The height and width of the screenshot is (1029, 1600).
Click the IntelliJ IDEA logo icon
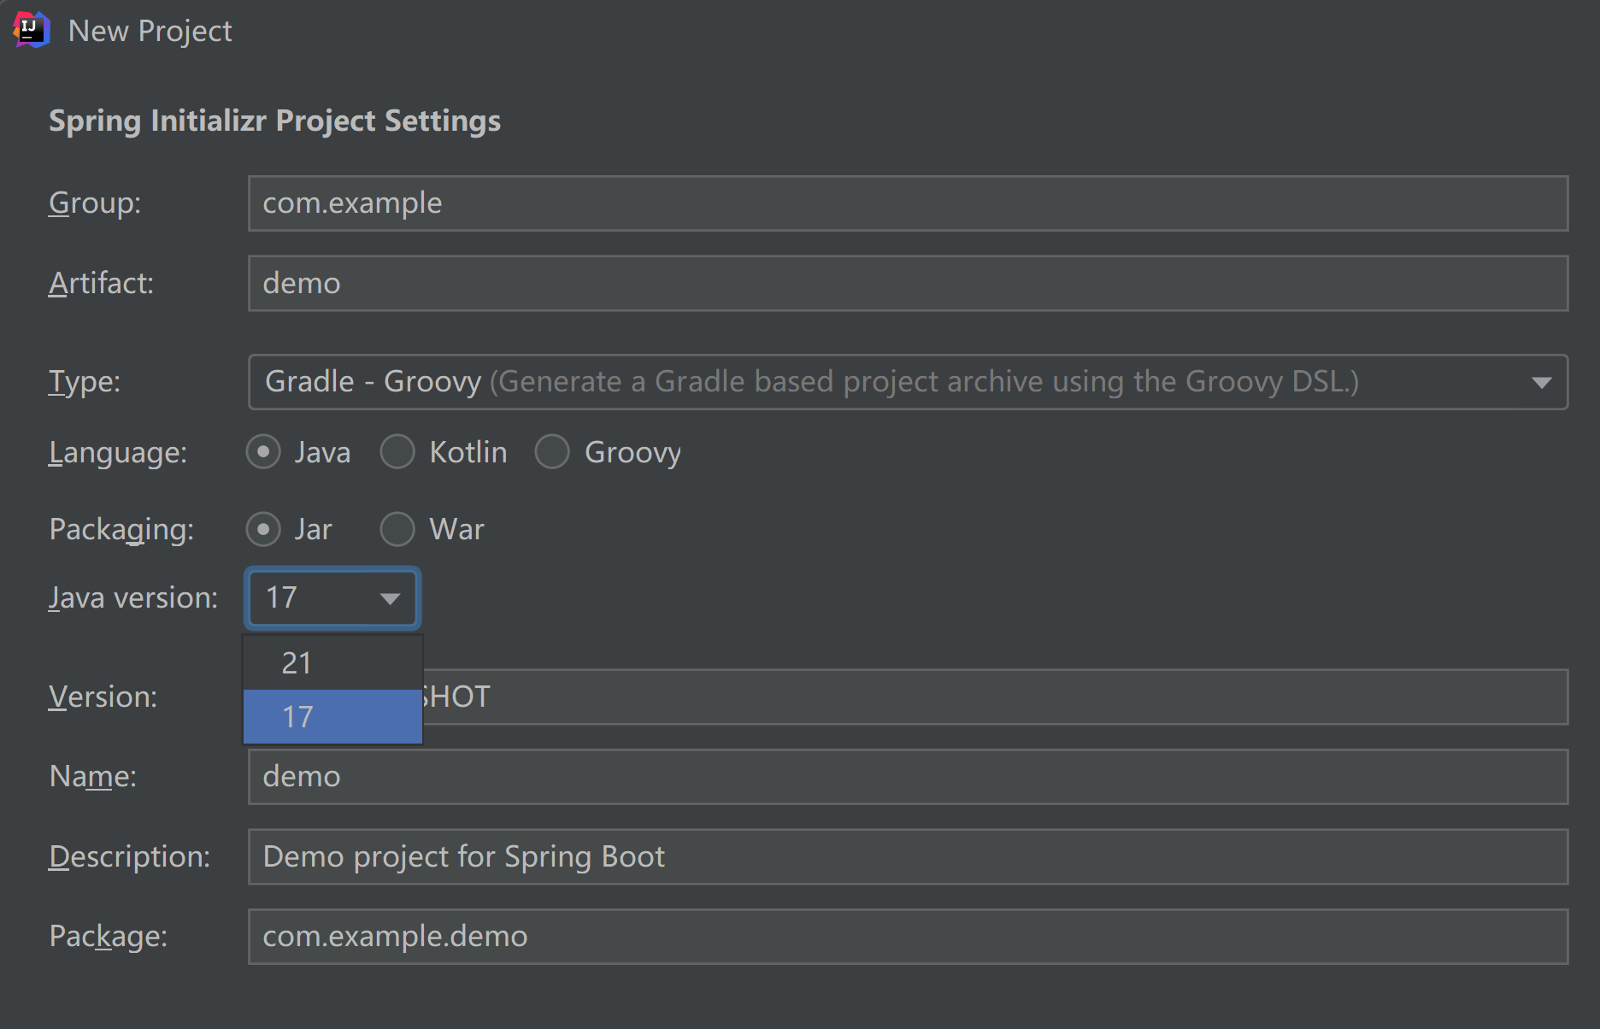click(x=31, y=29)
